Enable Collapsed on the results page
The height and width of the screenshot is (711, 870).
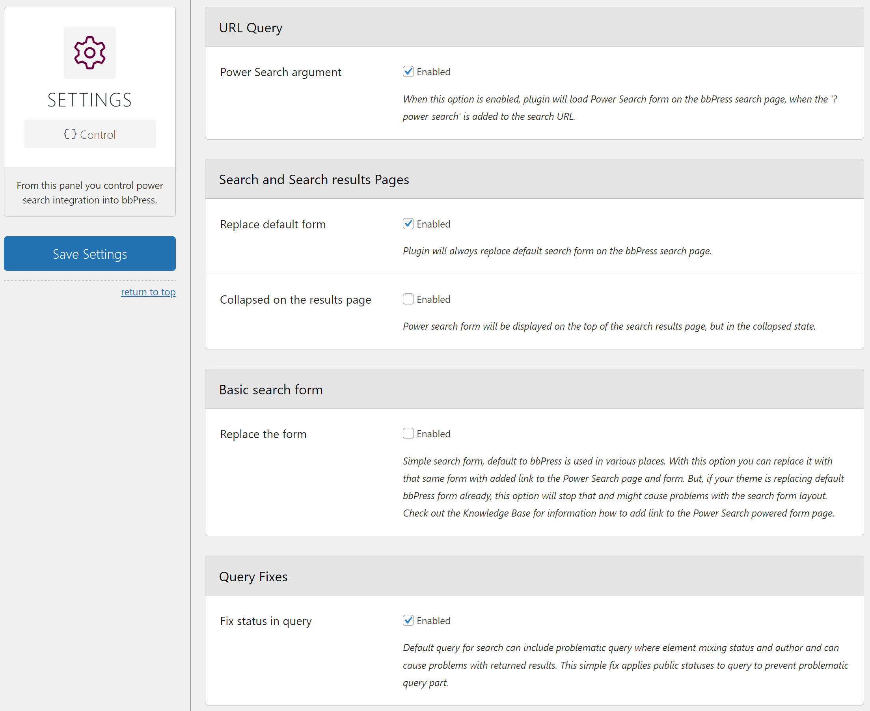pyautogui.click(x=408, y=299)
